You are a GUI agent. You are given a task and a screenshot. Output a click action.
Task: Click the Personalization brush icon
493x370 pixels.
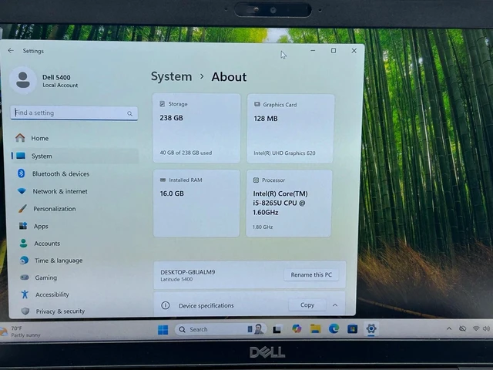[x=22, y=208]
